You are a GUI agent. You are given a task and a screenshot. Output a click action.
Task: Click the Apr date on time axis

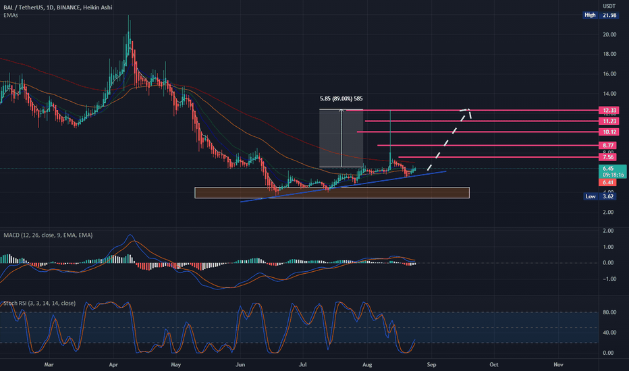pos(113,364)
